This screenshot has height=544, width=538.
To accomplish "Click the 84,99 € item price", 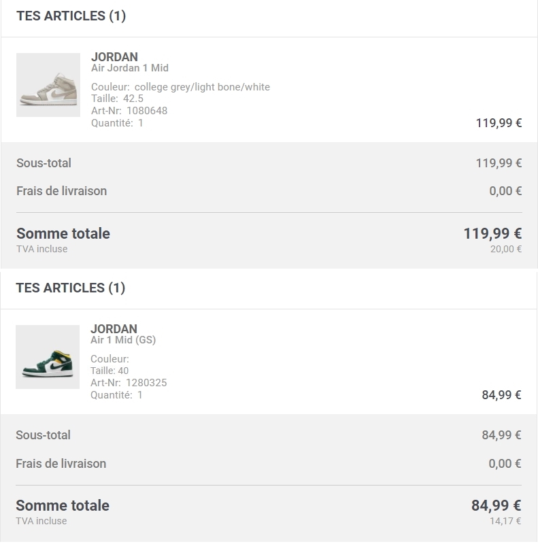I will tap(501, 395).
